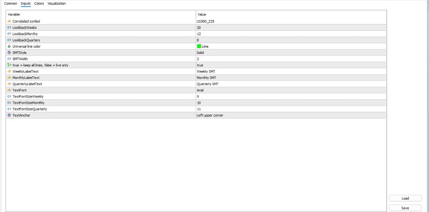Select the TextAnchor row label

pyautogui.click(x=21, y=115)
